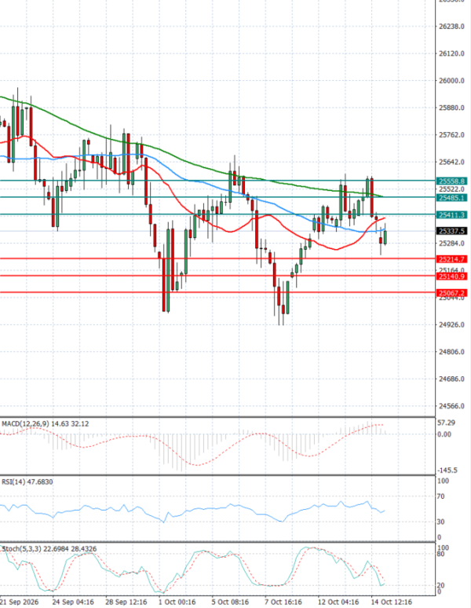This screenshot has width=471, height=608.
Task: Click the 25558.8 resistance level label
Action: (451, 181)
